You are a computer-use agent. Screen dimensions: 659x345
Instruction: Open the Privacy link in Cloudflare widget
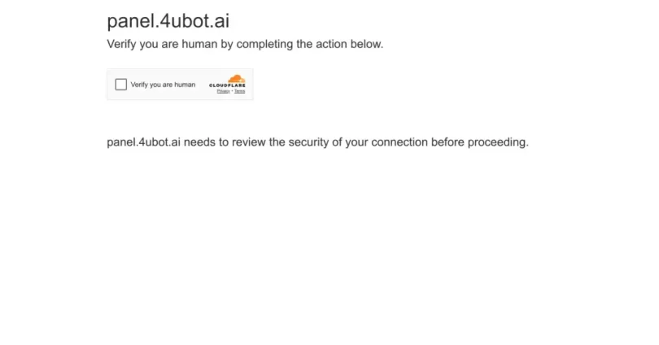(x=223, y=91)
